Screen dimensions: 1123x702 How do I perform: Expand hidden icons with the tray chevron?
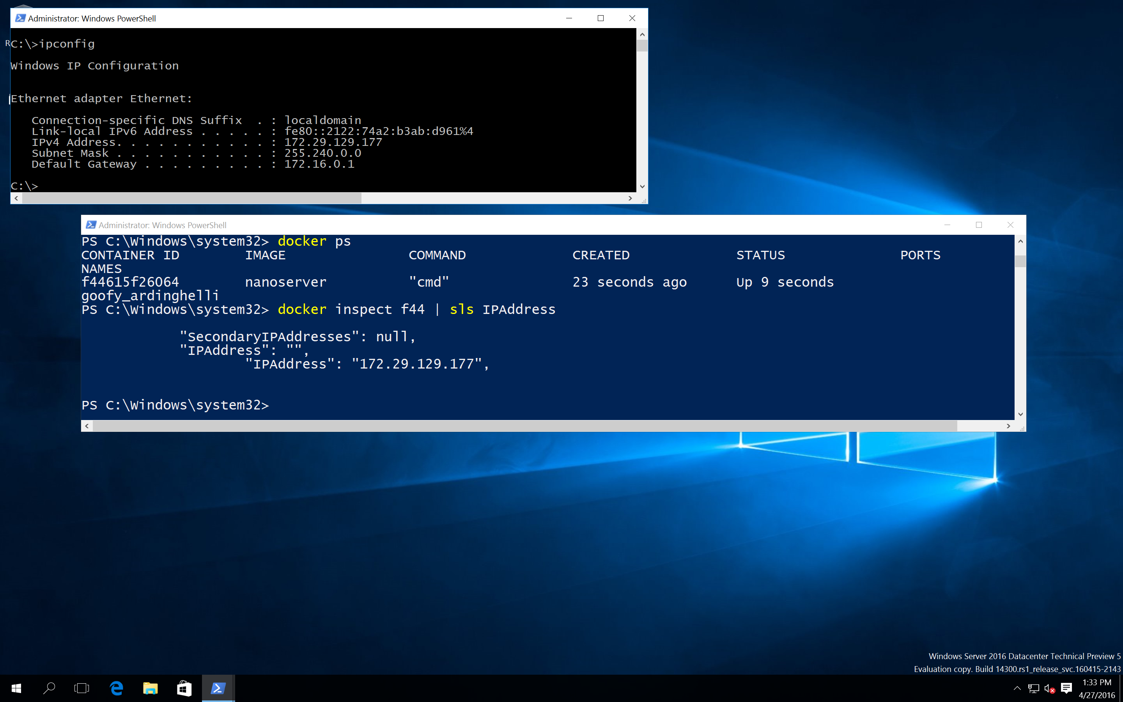click(1017, 688)
